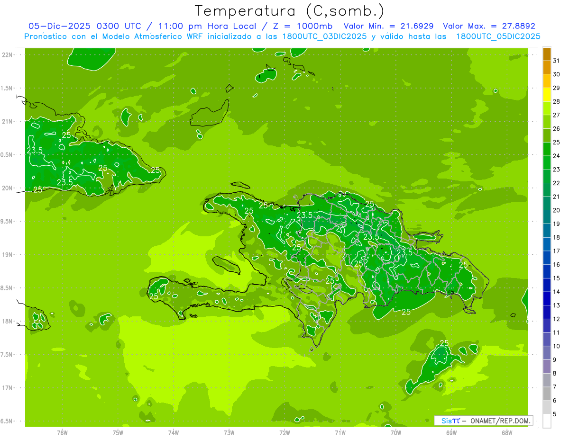Click the '74W' longitude axis label
The height and width of the screenshot is (439, 569).
coord(174,432)
